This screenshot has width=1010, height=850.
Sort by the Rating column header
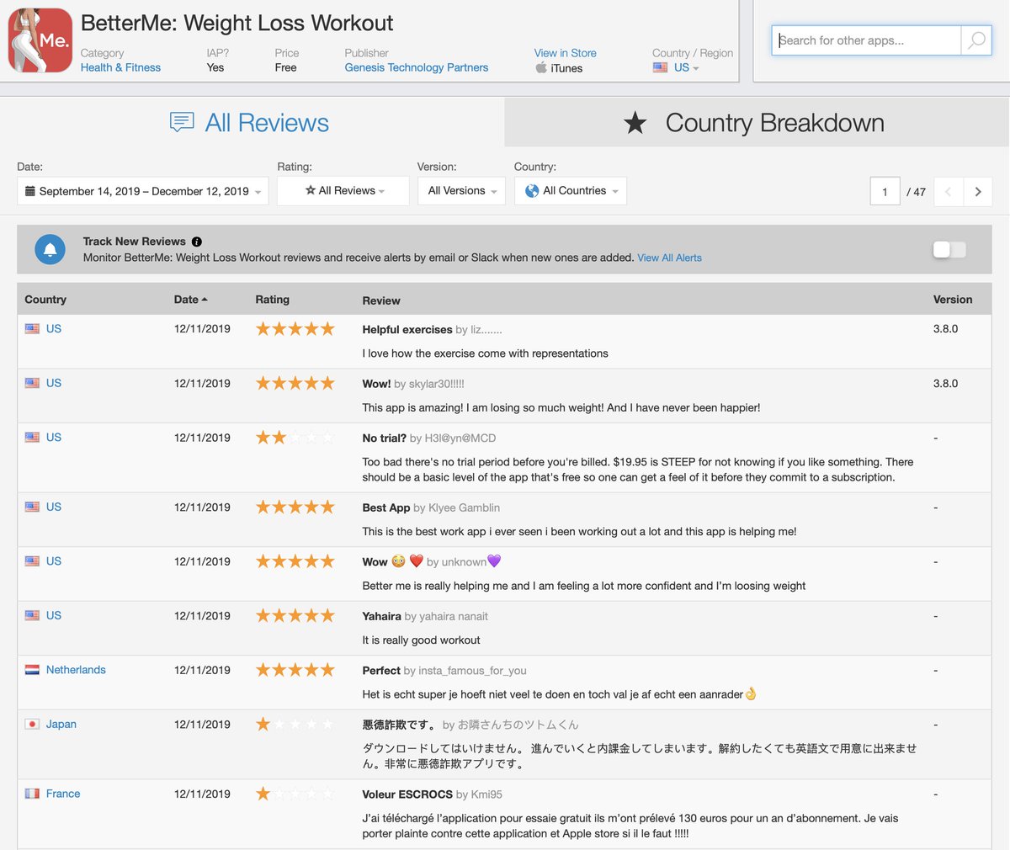point(272,300)
